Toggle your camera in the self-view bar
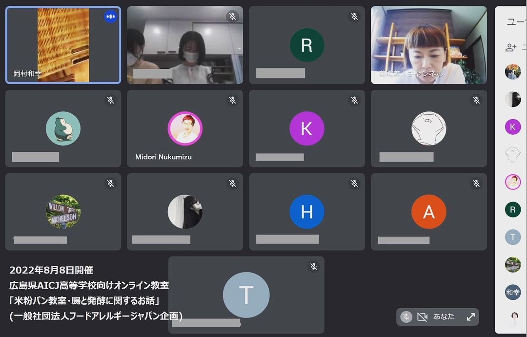This screenshot has height=337, width=527. pyautogui.click(x=422, y=316)
